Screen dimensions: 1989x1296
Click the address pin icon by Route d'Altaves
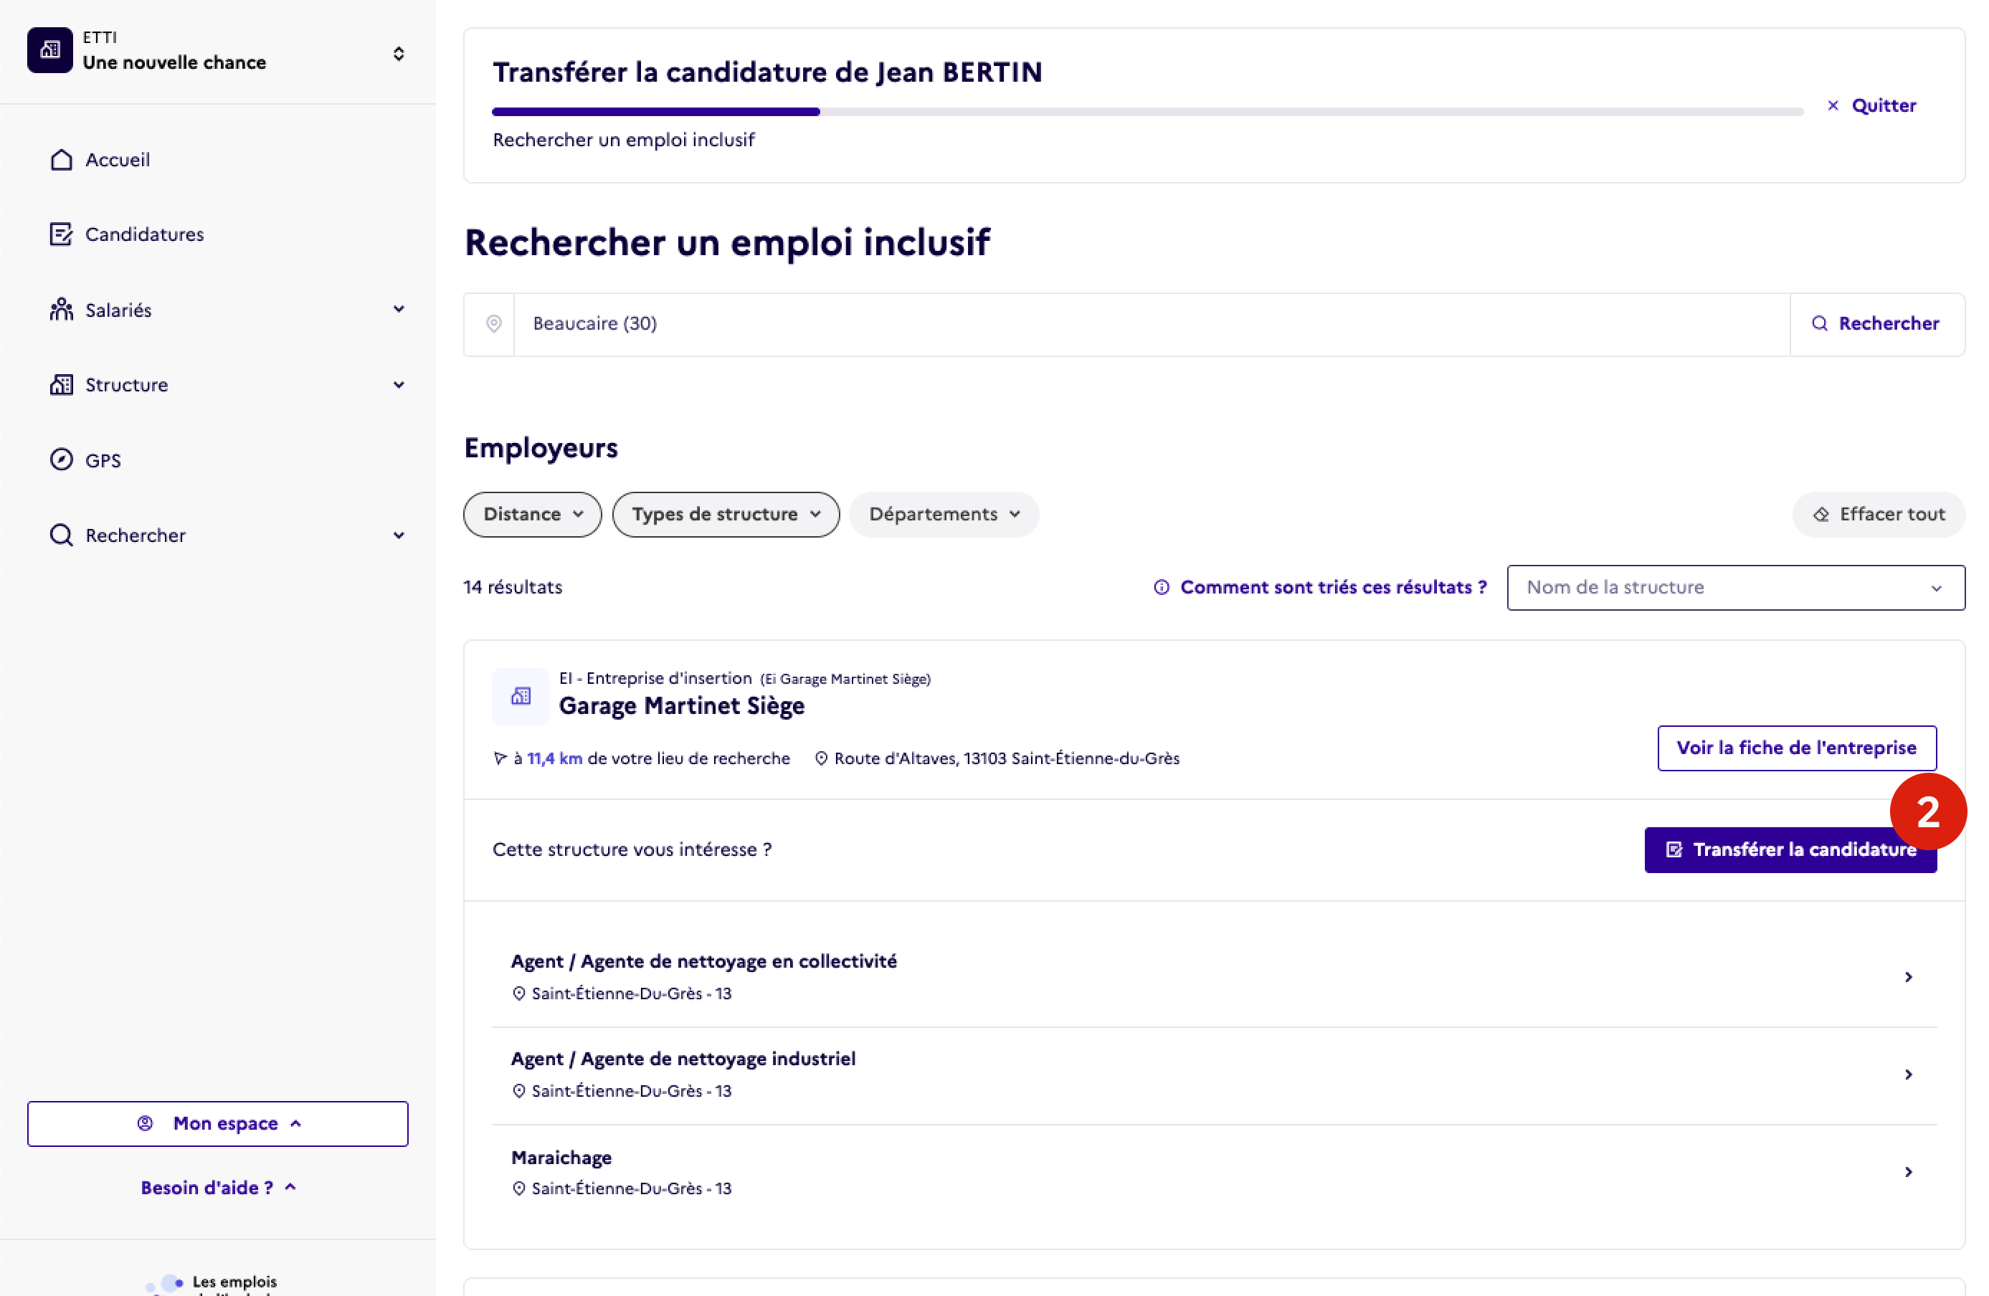(821, 758)
